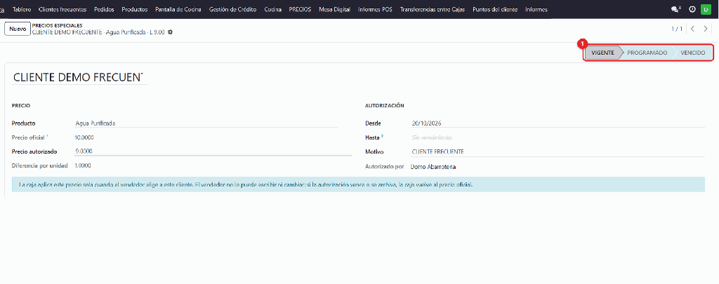Select the PROGRAMADO status stage
719x284 pixels.
[647, 53]
